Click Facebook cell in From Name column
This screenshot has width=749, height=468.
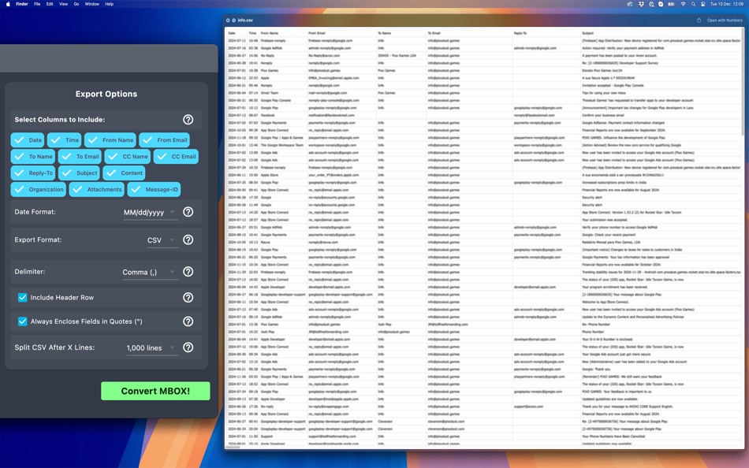point(267,115)
